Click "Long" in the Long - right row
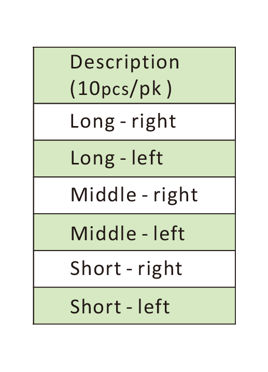268x372 pixels. (x=92, y=122)
